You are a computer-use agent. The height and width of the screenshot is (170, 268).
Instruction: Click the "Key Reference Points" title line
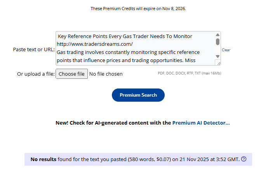pos(125,36)
